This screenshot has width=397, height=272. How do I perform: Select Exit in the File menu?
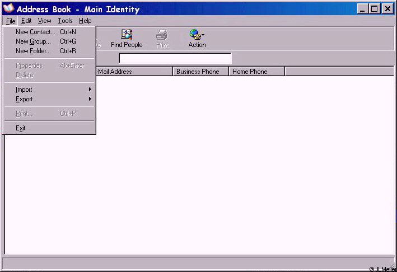(49, 128)
